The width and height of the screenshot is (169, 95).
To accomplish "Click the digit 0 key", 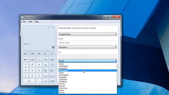I will tap(29, 81).
